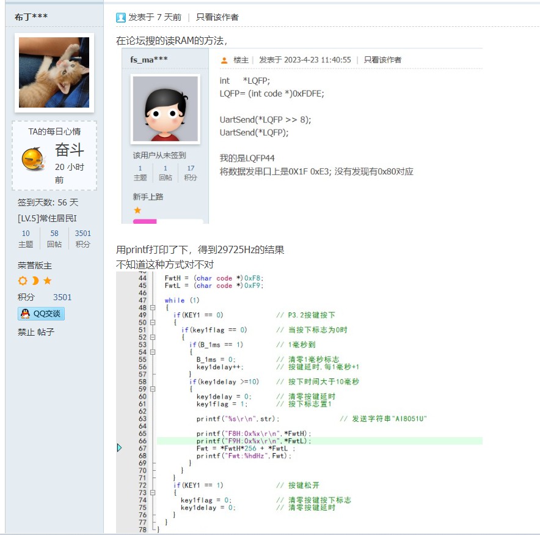Click the 禁止 link
Screen dimensions: 540x535
tap(26, 332)
